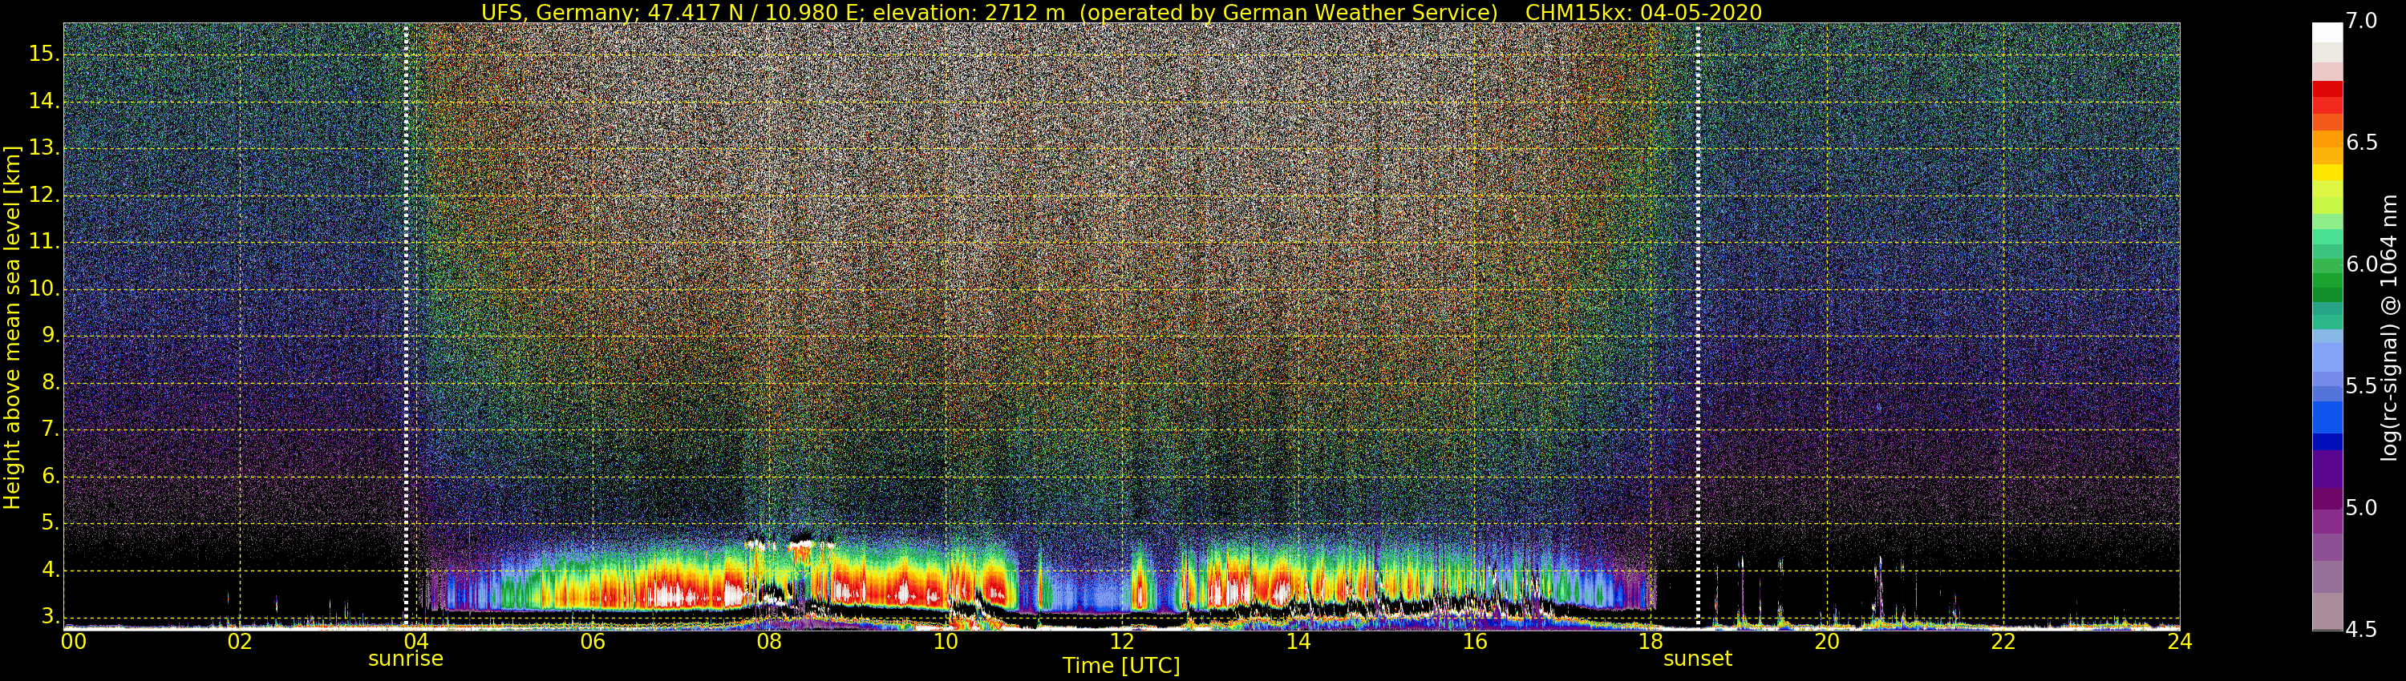Select the 'CHM15kx: 04-05-2020' text in the title
This screenshot has width=2406, height=681.
[1644, 12]
